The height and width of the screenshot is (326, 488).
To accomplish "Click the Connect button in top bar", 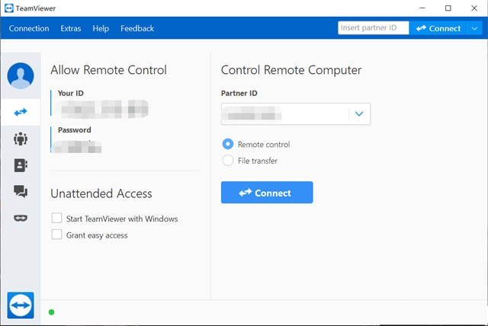I will (438, 29).
